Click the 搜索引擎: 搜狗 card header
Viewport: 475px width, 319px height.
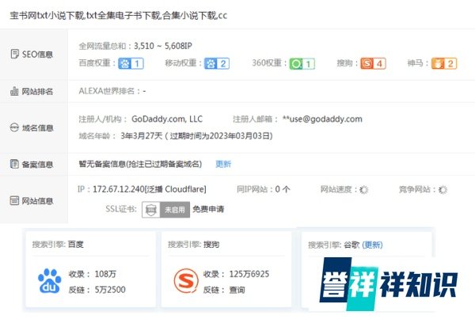click(194, 244)
